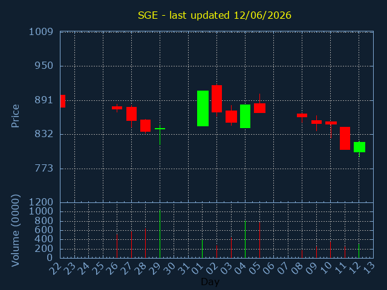The image size is (387, 290).
Task: Select the red candlestick on day 27
Action: click(x=131, y=114)
